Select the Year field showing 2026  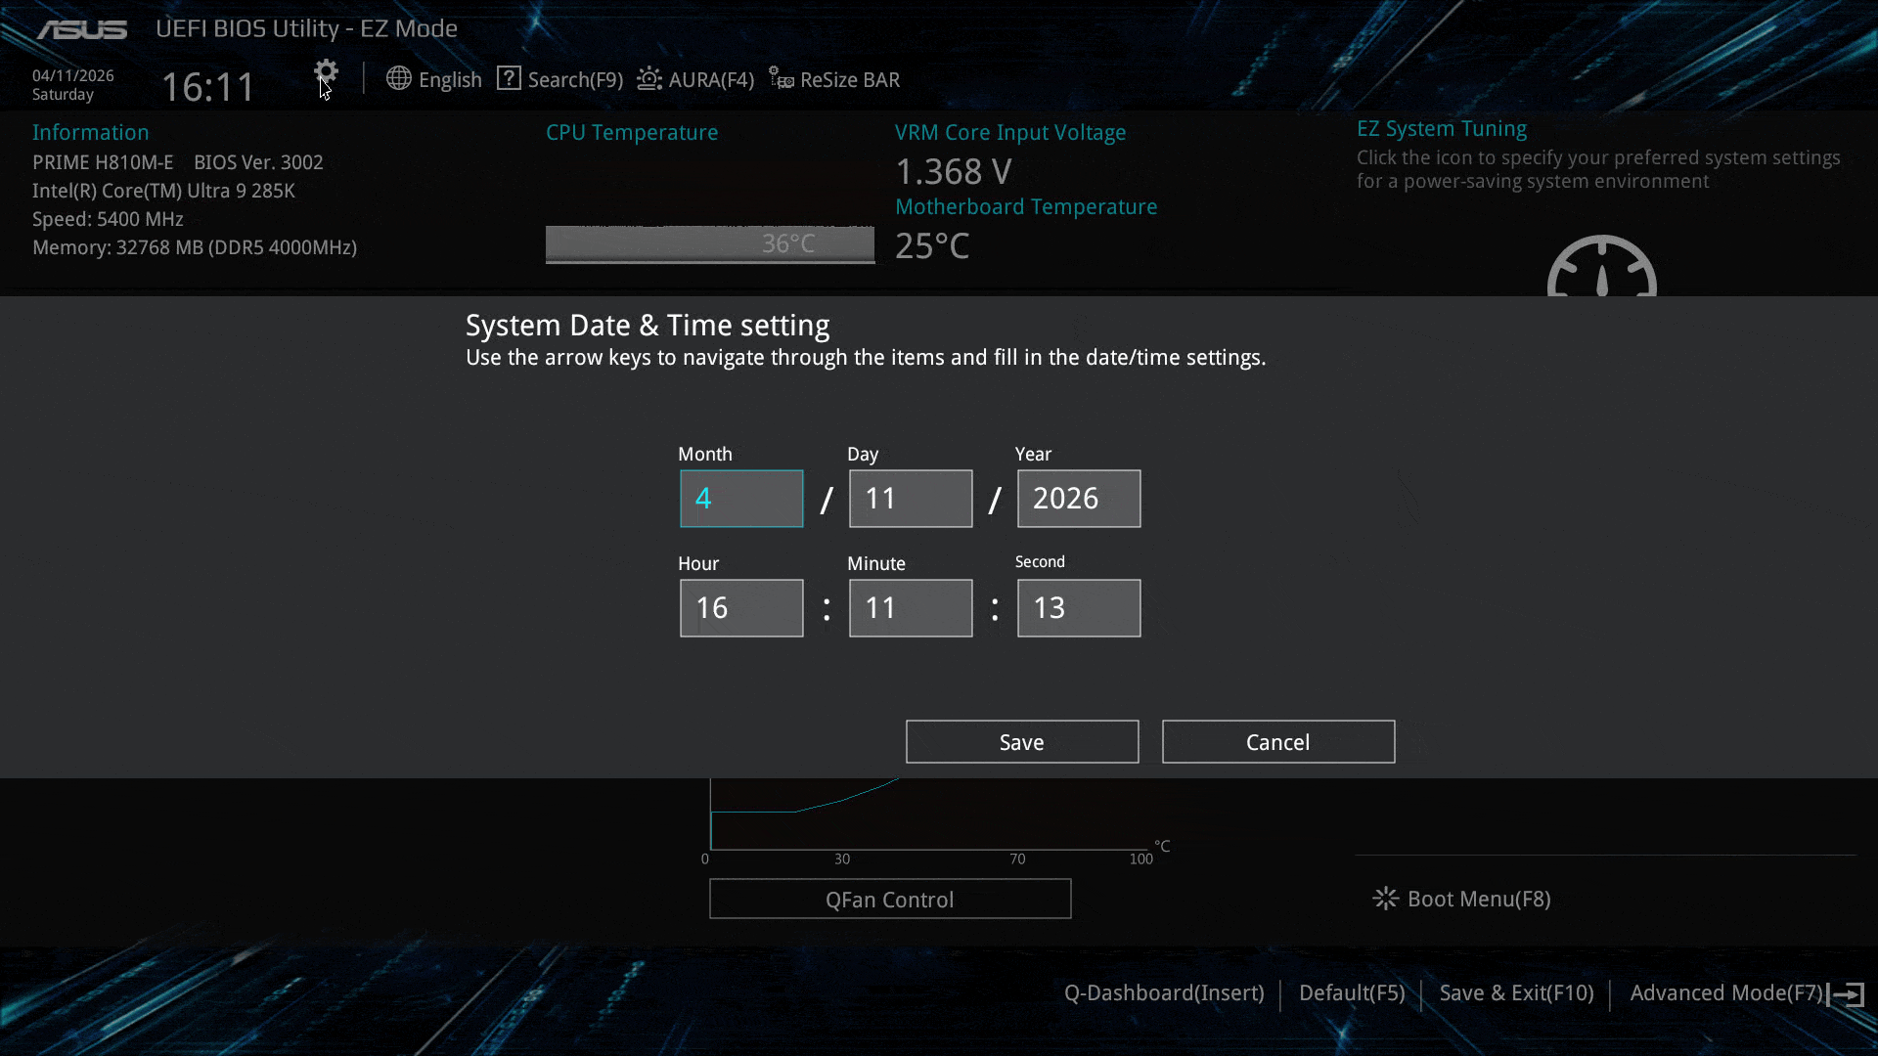[x=1079, y=499]
